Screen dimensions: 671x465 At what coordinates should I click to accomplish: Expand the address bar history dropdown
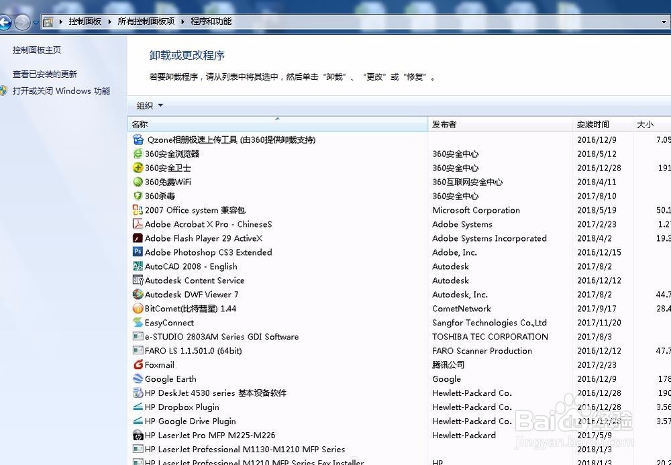(x=664, y=21)
